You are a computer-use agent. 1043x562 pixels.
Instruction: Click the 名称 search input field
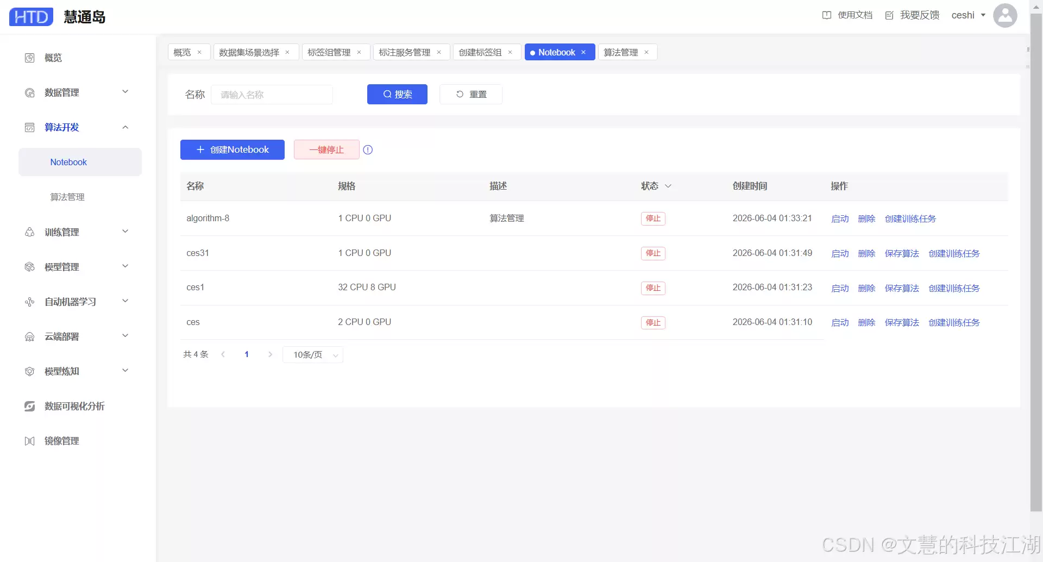(x=272, y=95)
